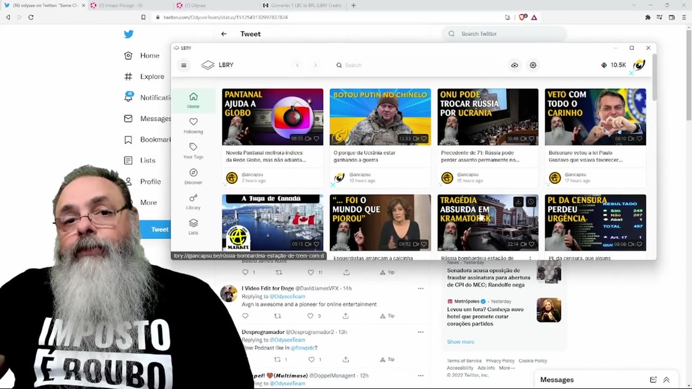
Task: Open the Veto com Todo o Carinho thumbnail
Action: tap(595, 117)
